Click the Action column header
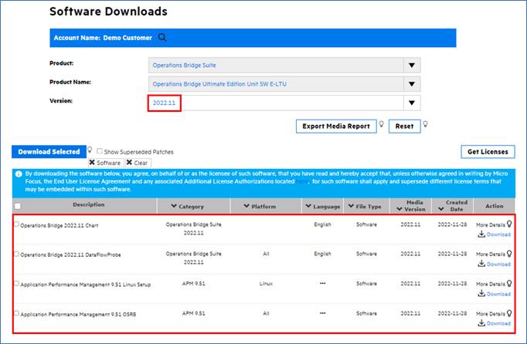The image size is (527, 344). point(494,206)
